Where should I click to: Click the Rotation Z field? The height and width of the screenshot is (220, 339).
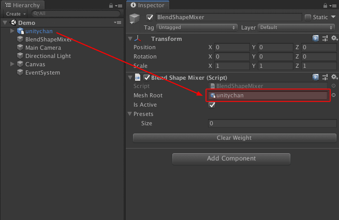319,56
